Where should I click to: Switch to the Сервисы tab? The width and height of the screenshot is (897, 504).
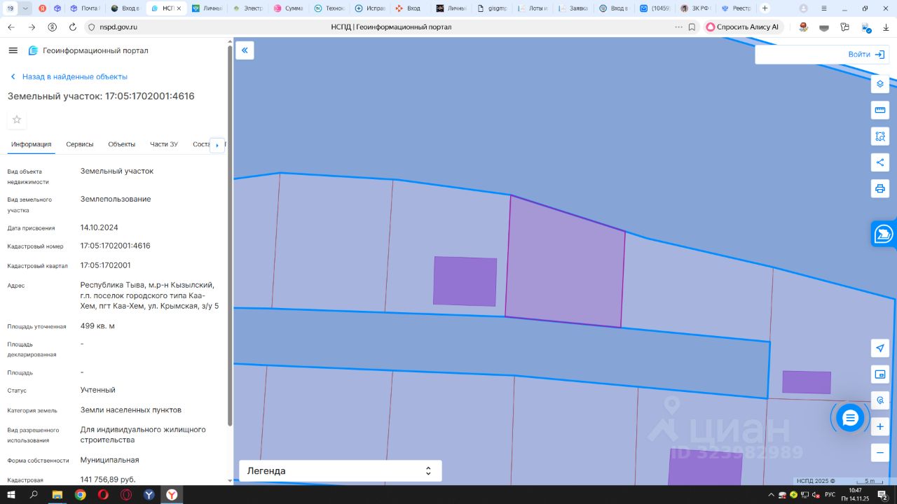pos(80,144)
